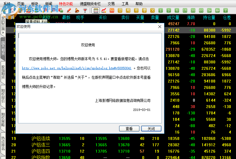The width and height of the screenshot is (236, 159).
Task: Open the 页面 menu
Action: pos(21,4)
